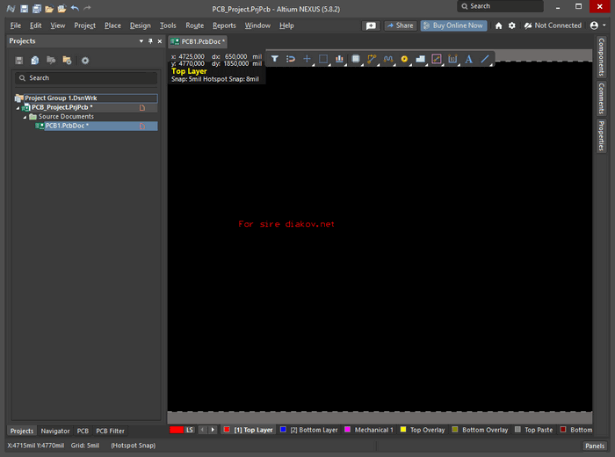
Task: Select the interactive routing tool
Action: [372, 60]
